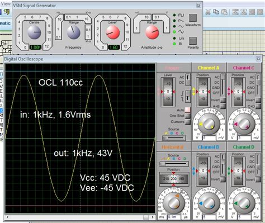The height and width of the screenshot is (223, 265).
Task: Click the oscilloscope scrollbar right arrow
Action: tap(153, 217)
